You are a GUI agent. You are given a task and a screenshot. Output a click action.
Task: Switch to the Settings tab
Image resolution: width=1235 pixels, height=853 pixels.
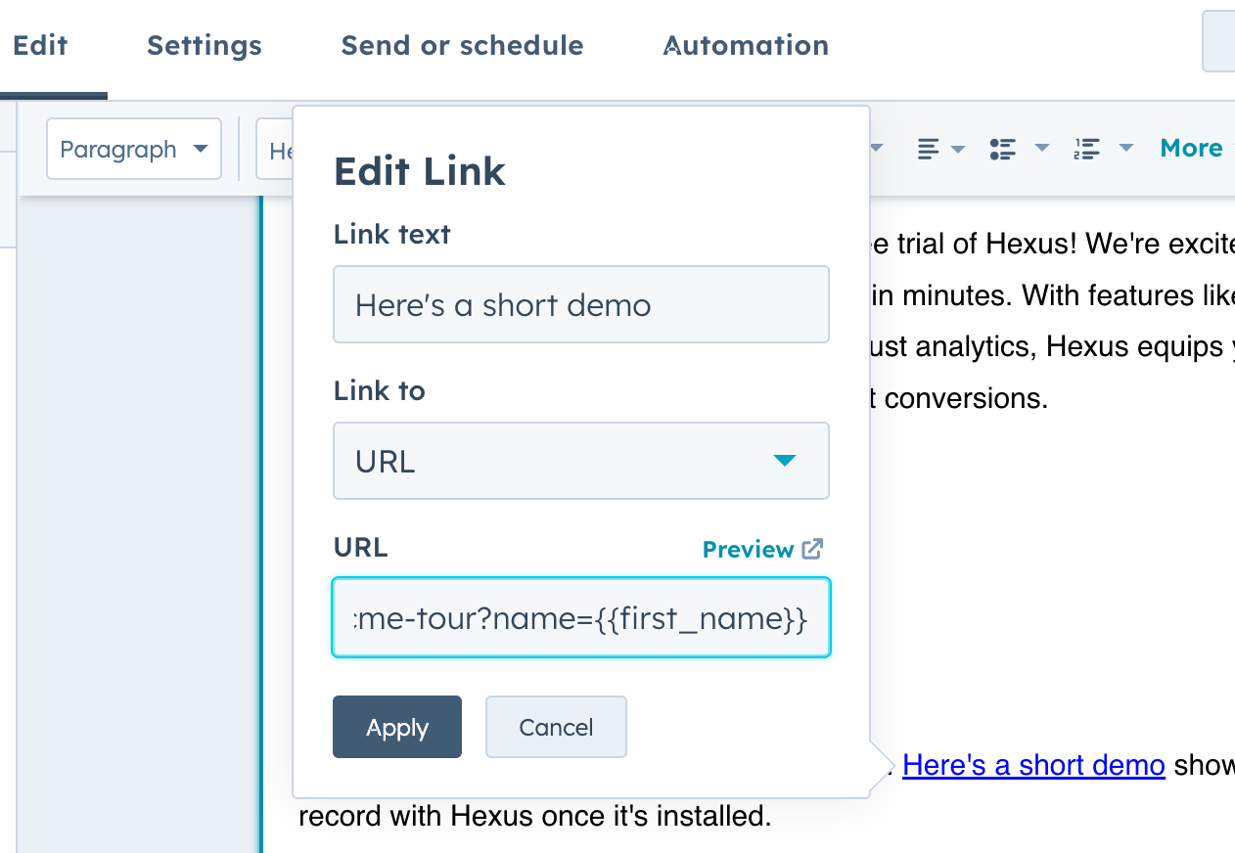[x=204, y=45]
